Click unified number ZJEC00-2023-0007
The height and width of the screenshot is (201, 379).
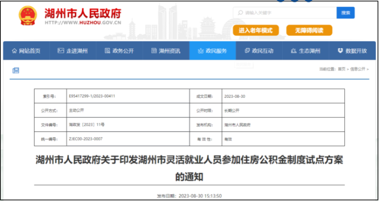pos(86,139)
